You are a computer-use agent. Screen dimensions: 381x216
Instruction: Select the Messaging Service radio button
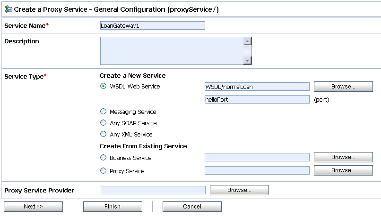click(103, 112)
